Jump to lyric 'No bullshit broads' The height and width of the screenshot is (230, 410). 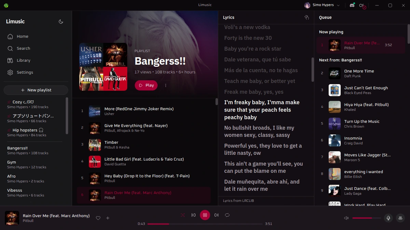click(259, 132)
